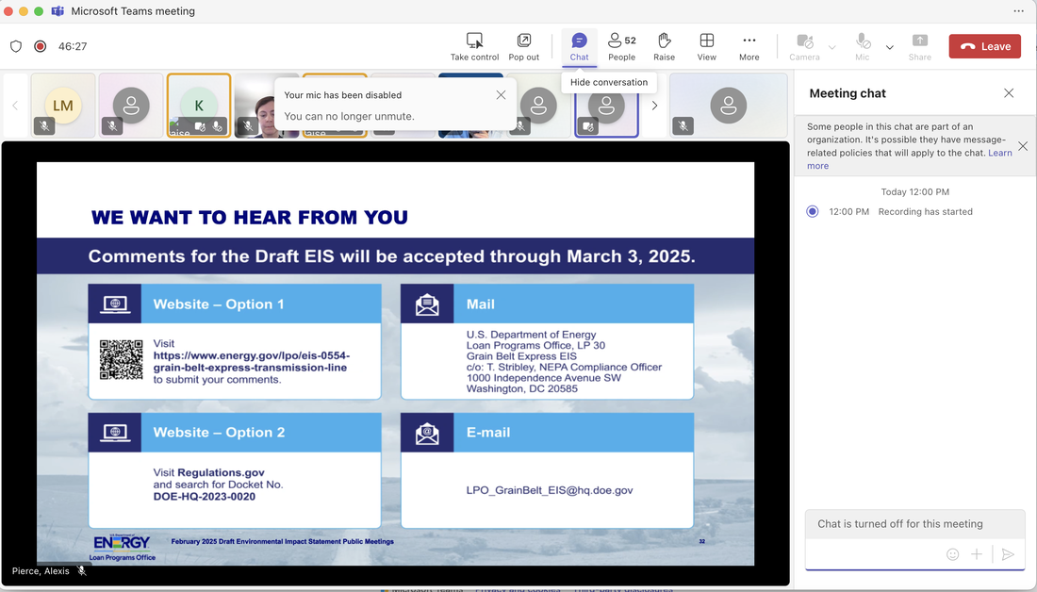This screenshot has height=592, width=1037.
Task: Select the LM participant tile
Action: point(63,106)
